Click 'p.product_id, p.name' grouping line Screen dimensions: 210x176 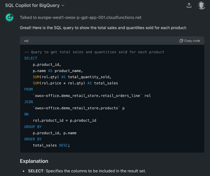pyautogui.click(x=55, y=133)
